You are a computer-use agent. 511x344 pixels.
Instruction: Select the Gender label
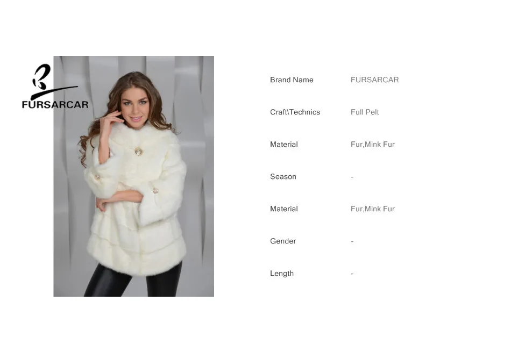pos(283,241)
